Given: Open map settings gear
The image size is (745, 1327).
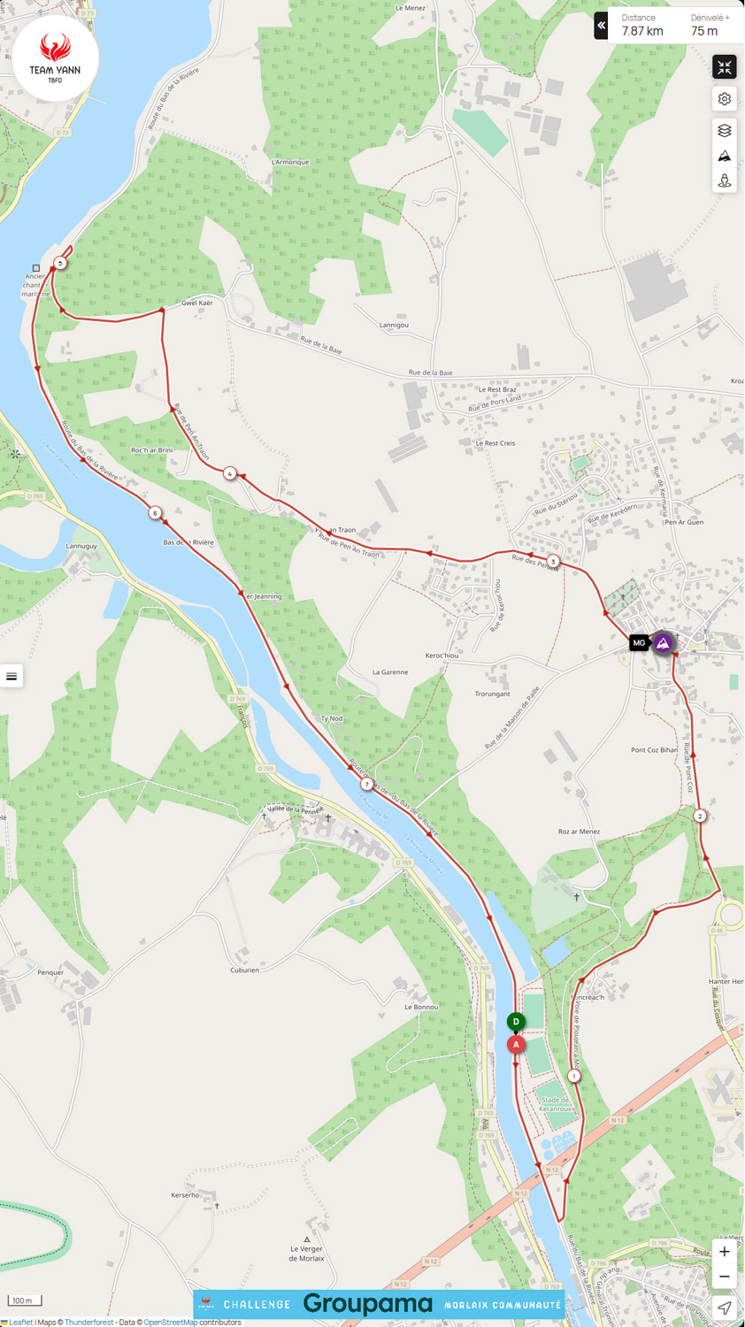Looking at the screenshot, I should coord(725,99).
